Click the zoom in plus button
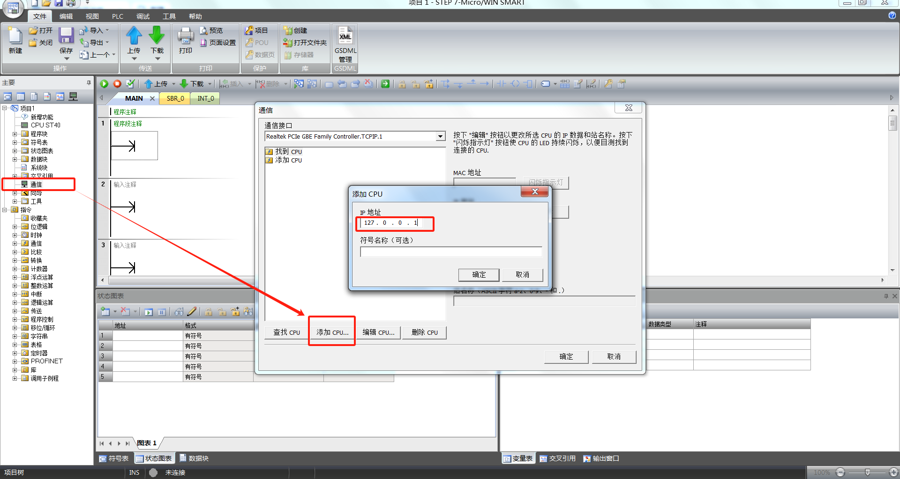 (x=894, y=472)
